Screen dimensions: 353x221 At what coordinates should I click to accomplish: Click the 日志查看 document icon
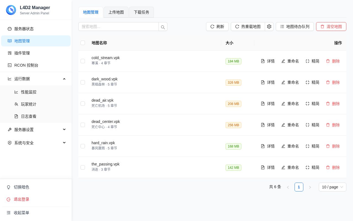click(x=16, y=116)
